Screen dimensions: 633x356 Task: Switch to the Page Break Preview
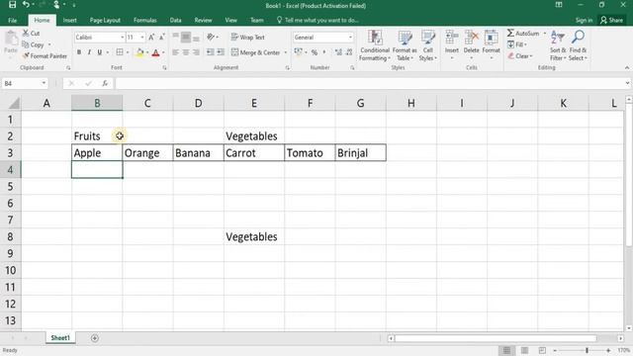542,350
